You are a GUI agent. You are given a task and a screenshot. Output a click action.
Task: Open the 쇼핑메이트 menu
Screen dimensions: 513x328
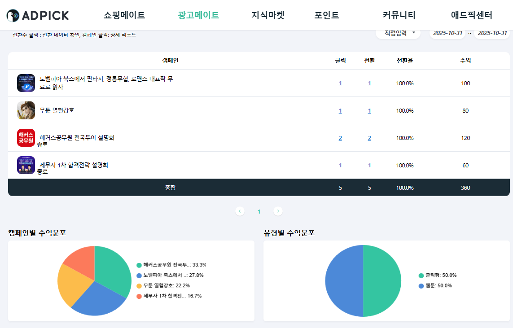[124, 15]
